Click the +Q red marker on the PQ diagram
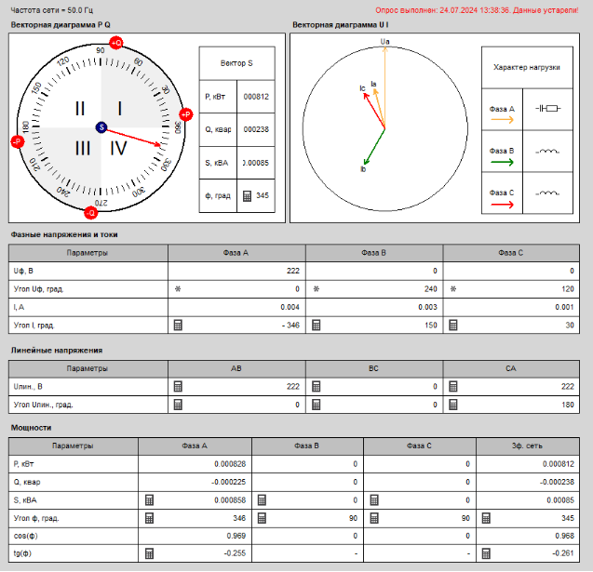Image resolution: width=593 pixels, height=572 pixels. [116, 43]
